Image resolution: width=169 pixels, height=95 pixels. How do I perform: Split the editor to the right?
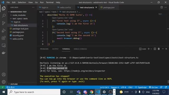[162, 7]
